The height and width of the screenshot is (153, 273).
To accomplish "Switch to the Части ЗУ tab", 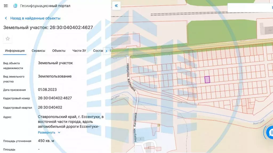I will [x=79, y=51].
